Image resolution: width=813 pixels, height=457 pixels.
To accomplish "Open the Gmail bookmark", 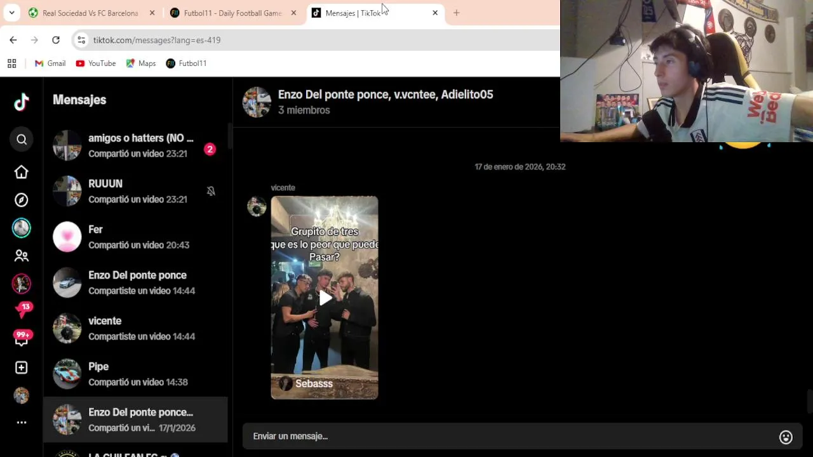I will tap(50, 63).
